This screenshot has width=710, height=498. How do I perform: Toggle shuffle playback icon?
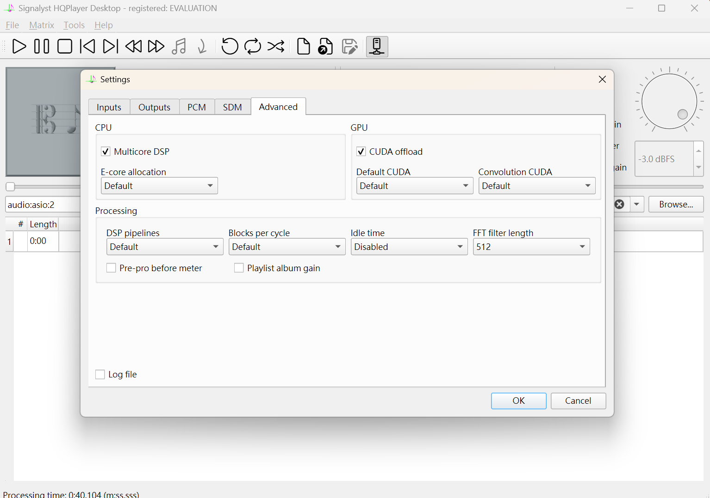pos(276,47)
